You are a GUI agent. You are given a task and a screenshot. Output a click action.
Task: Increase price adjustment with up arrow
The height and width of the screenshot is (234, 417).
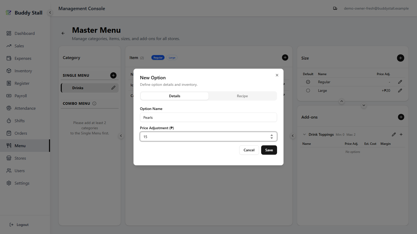click(272, 135)
